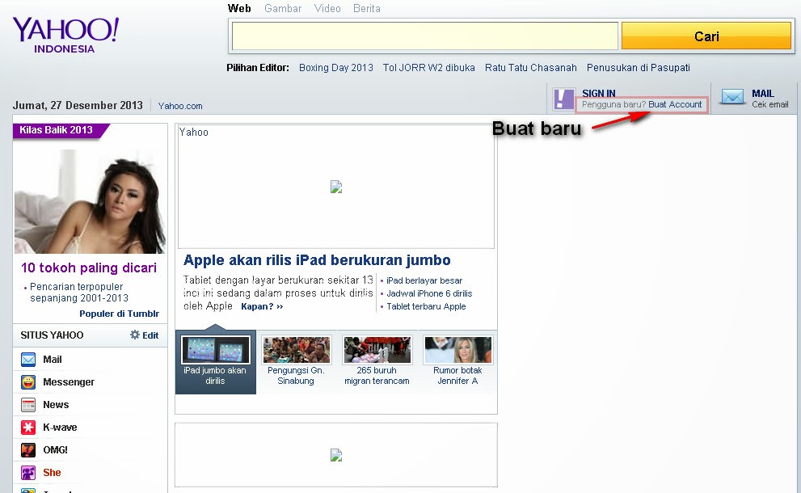Select the Berita tab

(x=366, y=8)
